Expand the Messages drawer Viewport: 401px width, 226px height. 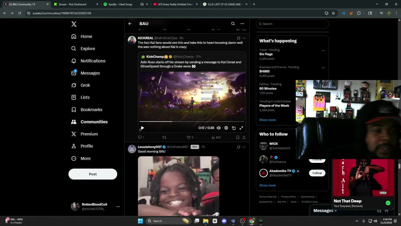(x=387, y=211)
